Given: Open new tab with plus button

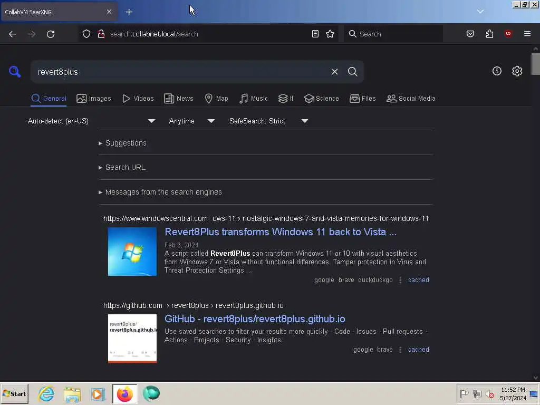Looking at the screenshot, I should pos(129,12).
